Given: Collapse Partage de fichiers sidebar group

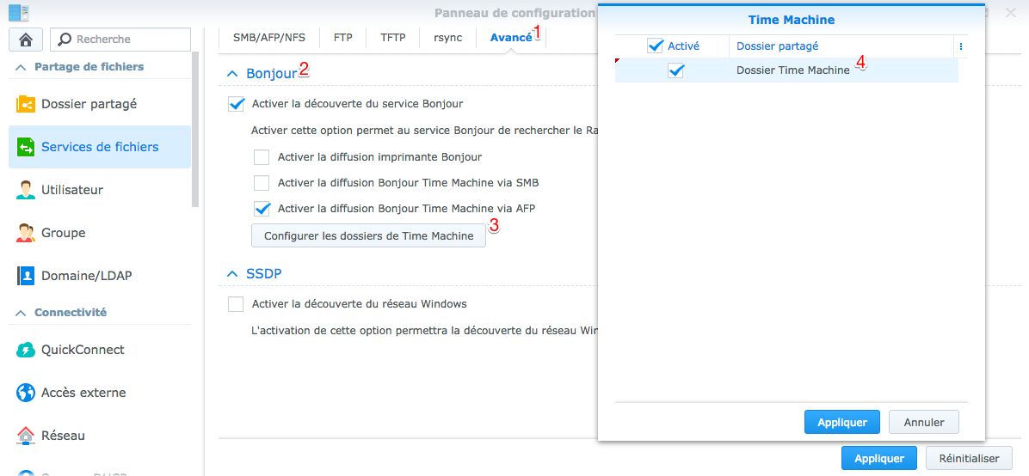Looking at the screenshot, I should 21,67.
